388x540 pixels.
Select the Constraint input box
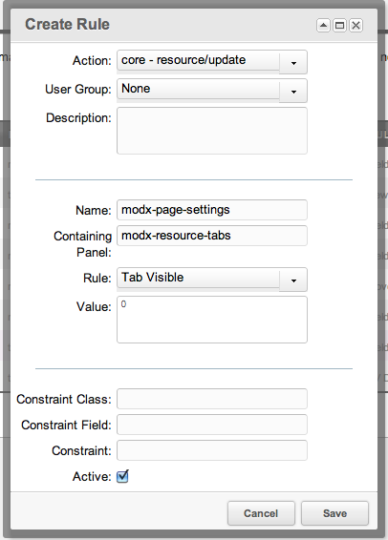(x=212, y=450)
